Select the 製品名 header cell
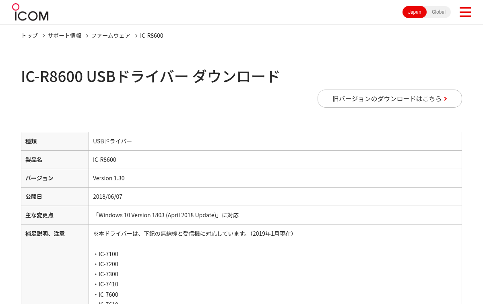 [55, 160]
